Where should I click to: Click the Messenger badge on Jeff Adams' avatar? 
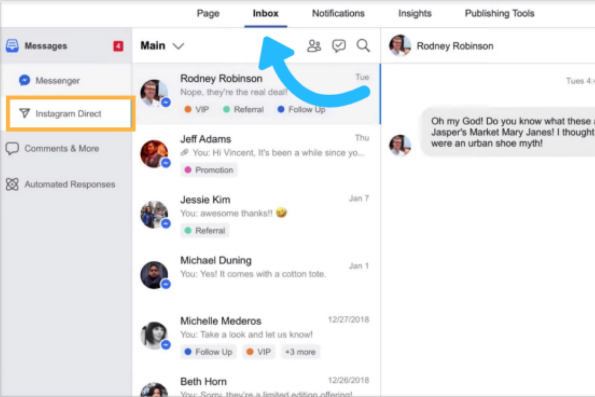(166, 163)
